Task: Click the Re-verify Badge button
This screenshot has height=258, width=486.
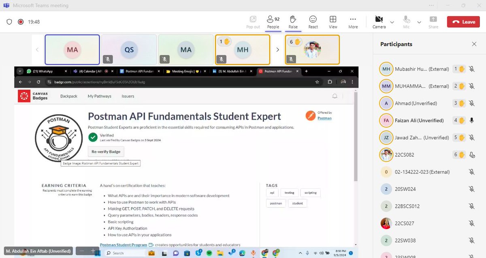Action: click(106, 151)
